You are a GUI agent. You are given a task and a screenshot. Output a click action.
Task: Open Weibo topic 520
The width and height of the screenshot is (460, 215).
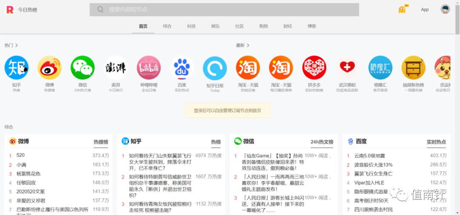(x=20, y=156)
